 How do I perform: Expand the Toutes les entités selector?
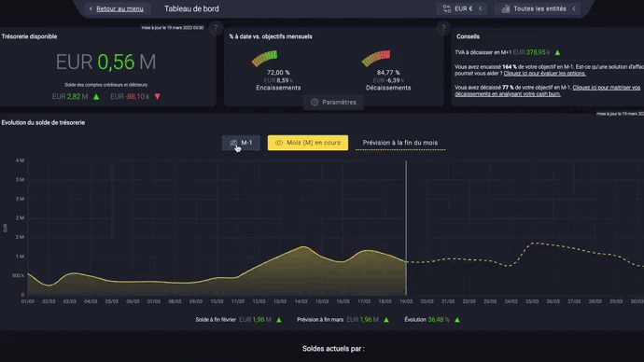tap(538, 8)
